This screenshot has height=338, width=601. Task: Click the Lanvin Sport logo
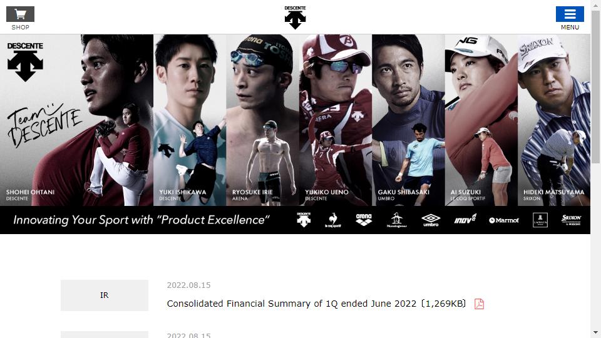coord(540,220)
